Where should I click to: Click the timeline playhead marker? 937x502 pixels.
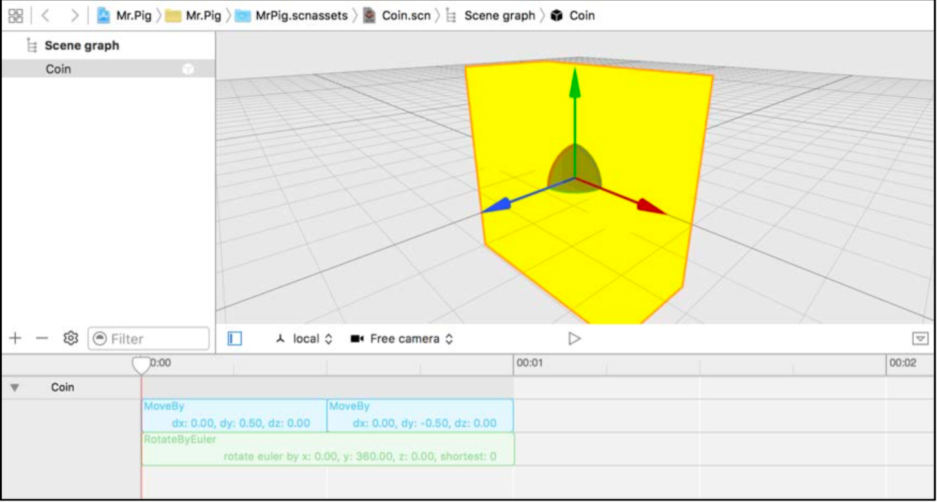click(x=142, y=366)
